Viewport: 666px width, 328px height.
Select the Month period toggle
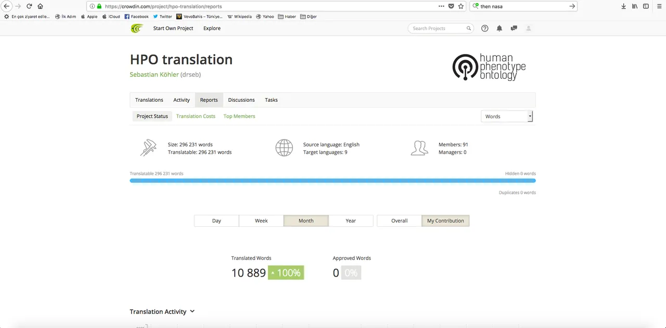pyautogui.click(x=306, y=221)
